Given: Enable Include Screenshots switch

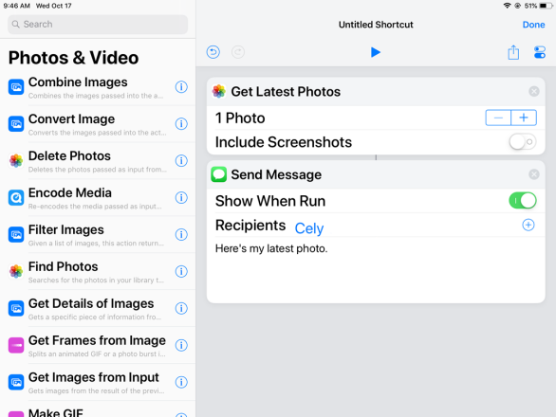Looking at the screenshot, I should coord(522,142).
